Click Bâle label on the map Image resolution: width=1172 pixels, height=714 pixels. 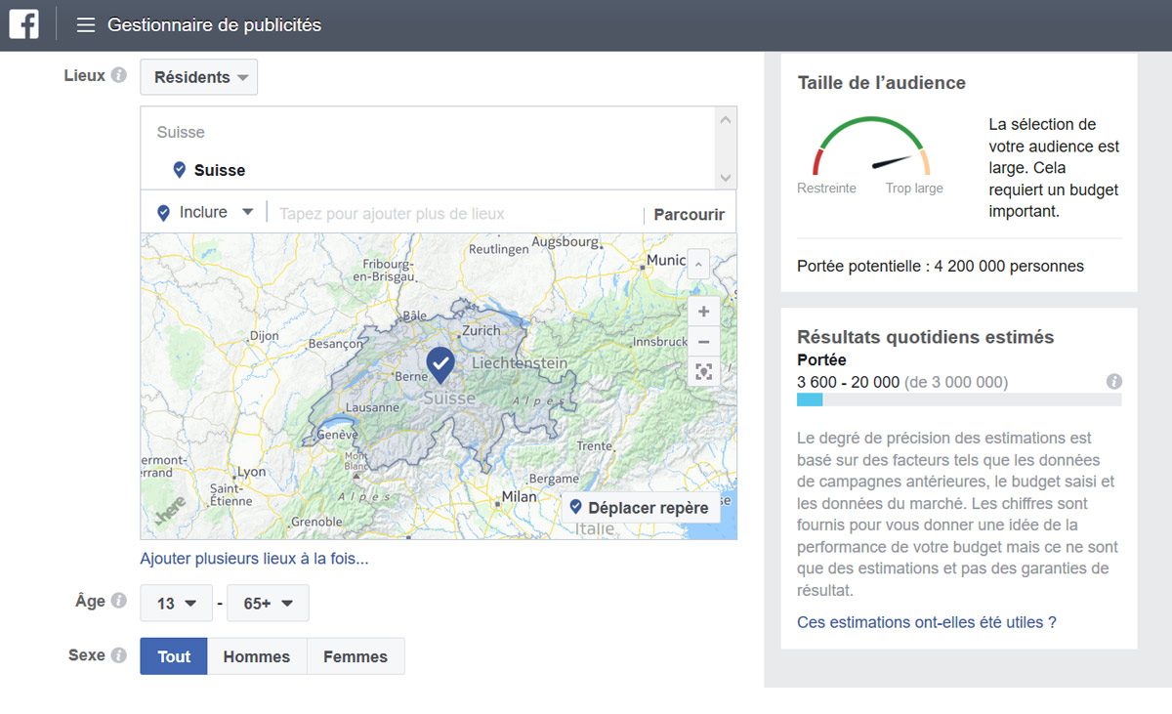tap(415, 315)
